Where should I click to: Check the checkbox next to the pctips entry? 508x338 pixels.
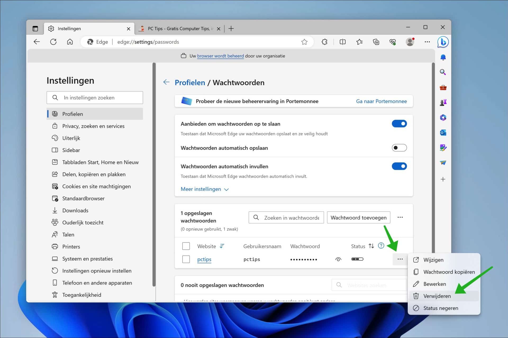pyautogui.click(x=186, y=259)
